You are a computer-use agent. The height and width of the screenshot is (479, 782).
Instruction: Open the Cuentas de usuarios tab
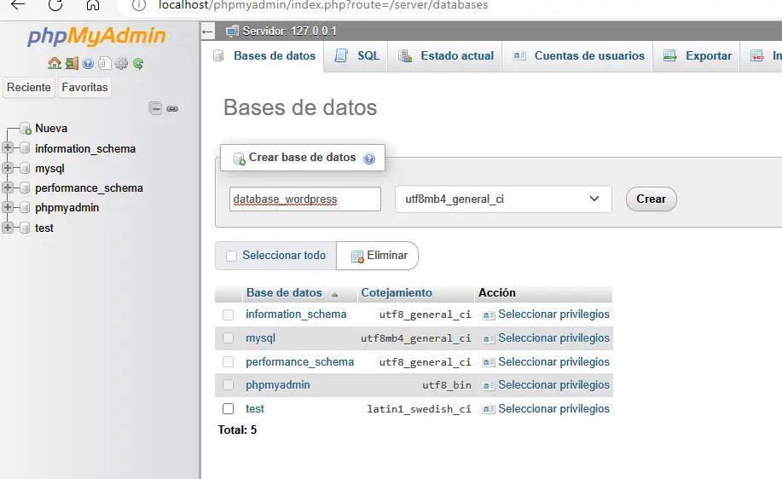[579, 56]
